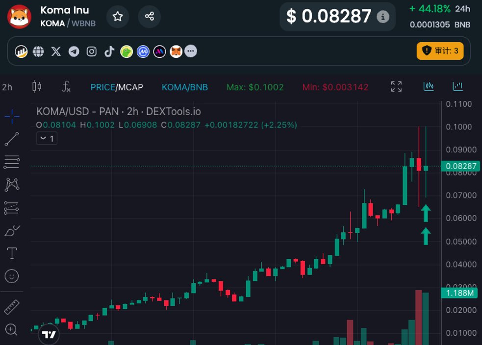This screenshot has width=482, height=345.
Task: Select the crosshair cursor tool
Action: pyautogui.click(x=12, y=117)
